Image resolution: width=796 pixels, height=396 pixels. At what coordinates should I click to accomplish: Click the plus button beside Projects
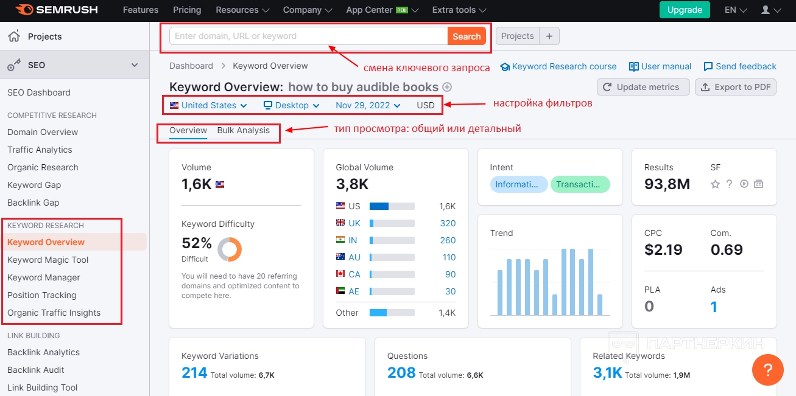click(549, 36)
